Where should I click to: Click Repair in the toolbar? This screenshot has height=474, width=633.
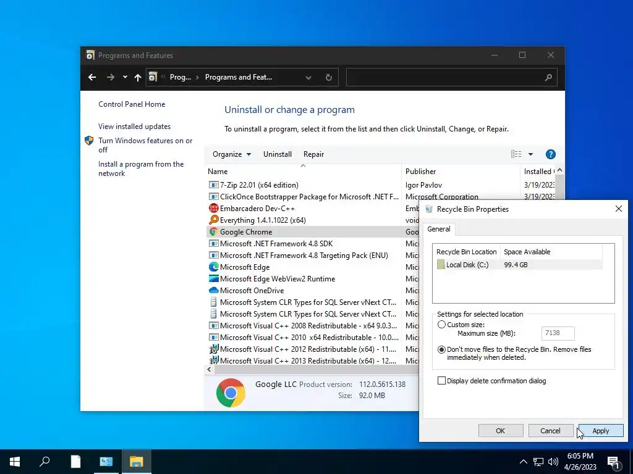[313, 154]
